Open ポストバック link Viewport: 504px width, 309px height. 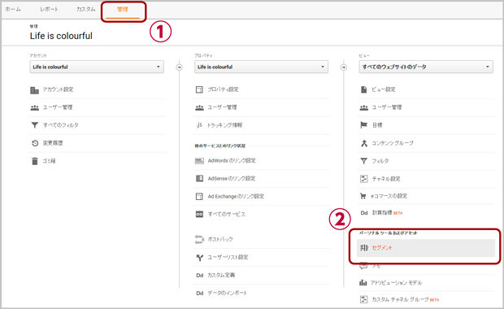(x=220, y=239)
